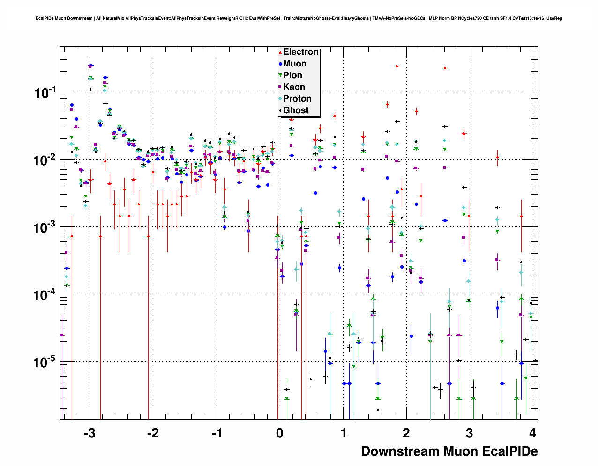This screenshot has width=598, height=466.
Task: Select the Kaon legend label
Action: click(x=294, y=87)
